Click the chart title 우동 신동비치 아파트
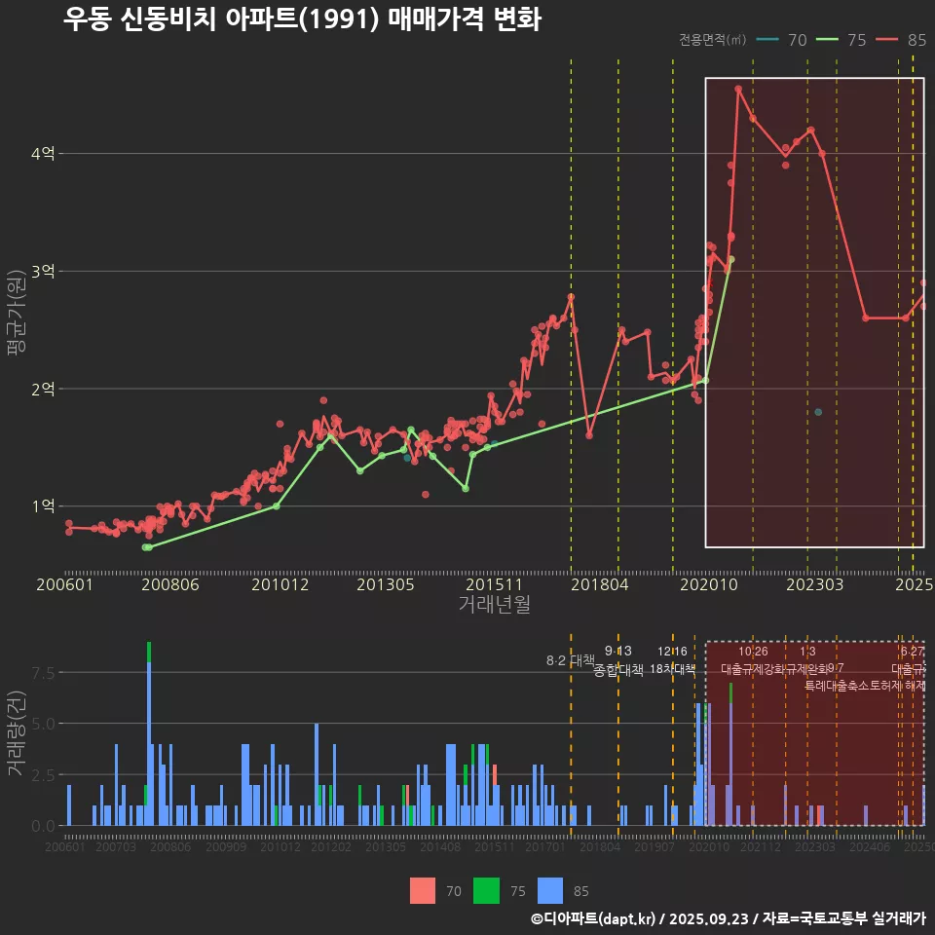Screen dimensions: 935x935 (302, 19)
